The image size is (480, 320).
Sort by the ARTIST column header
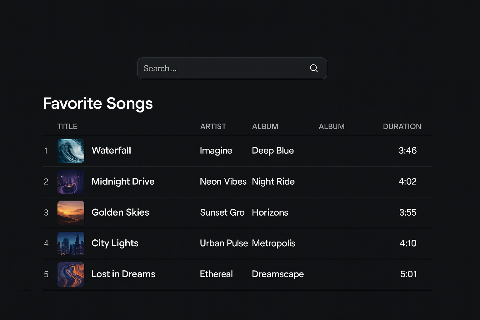(213, 127)
